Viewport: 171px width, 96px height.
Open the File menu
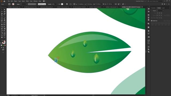(9, 1)
